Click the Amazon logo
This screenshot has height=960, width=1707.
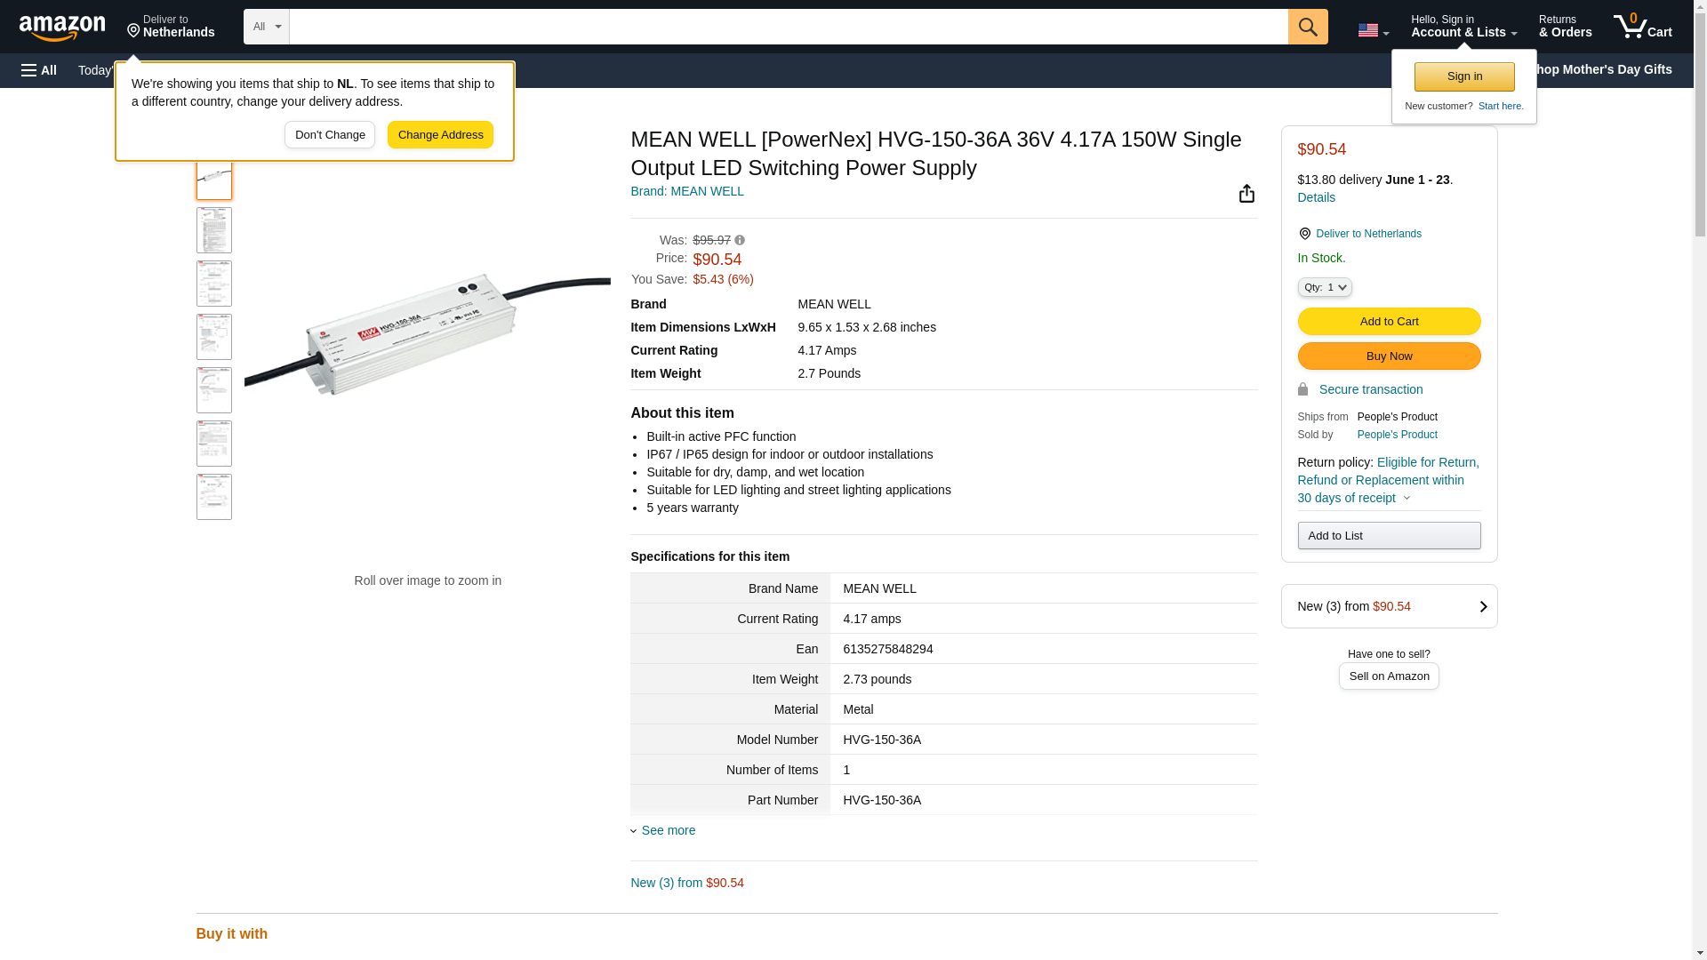(62, 28)
